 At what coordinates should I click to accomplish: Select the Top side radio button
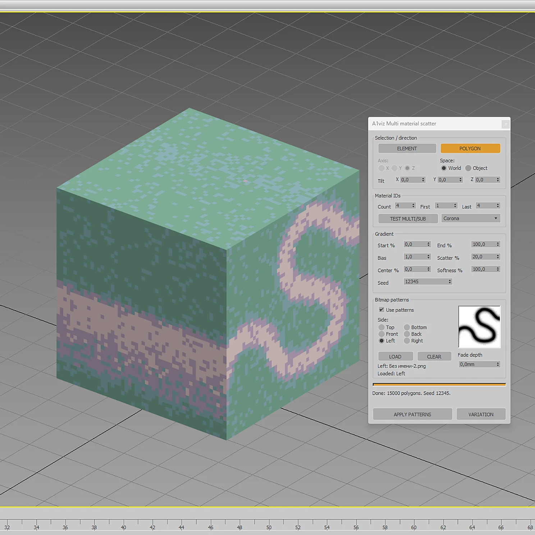[x=381, y=327]
